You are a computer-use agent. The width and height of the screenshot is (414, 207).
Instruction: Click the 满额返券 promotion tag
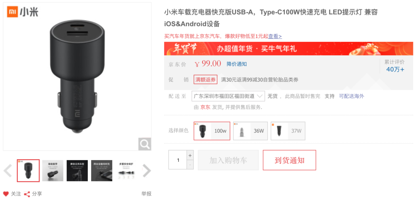click(x=205, y=79)
